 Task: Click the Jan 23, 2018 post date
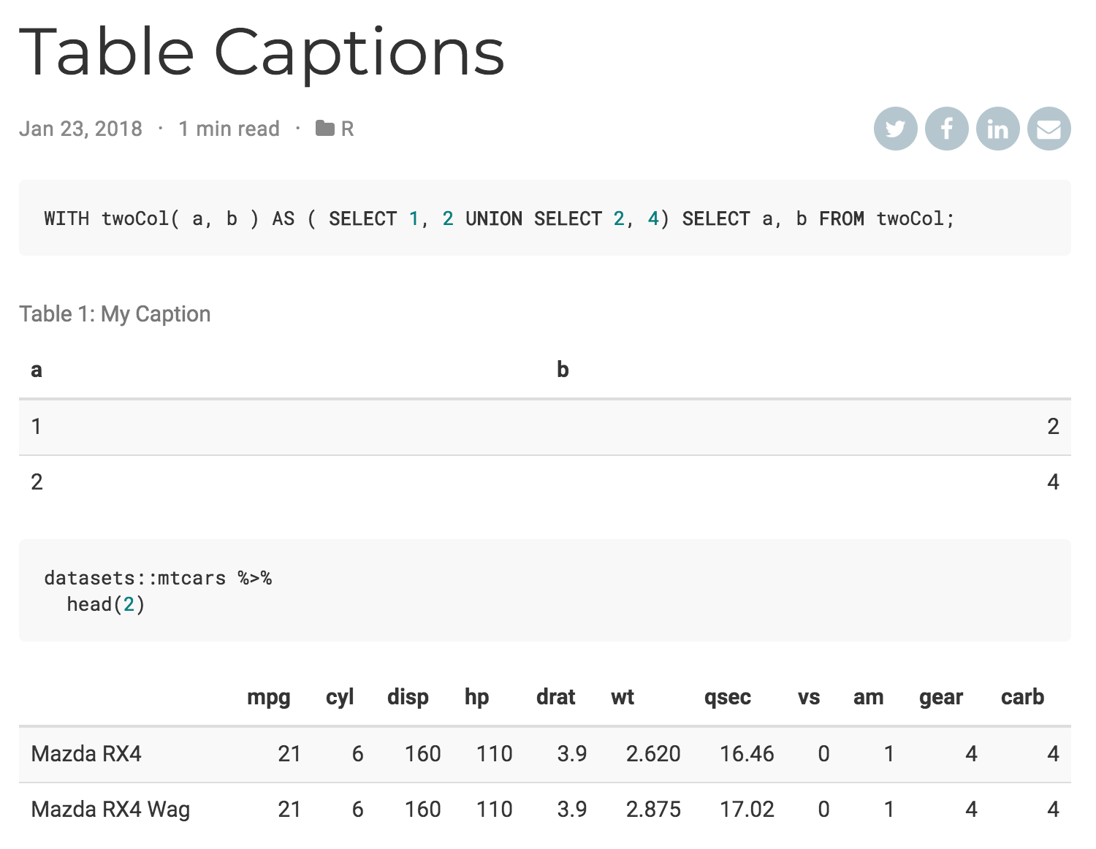[x=80, y=129]
